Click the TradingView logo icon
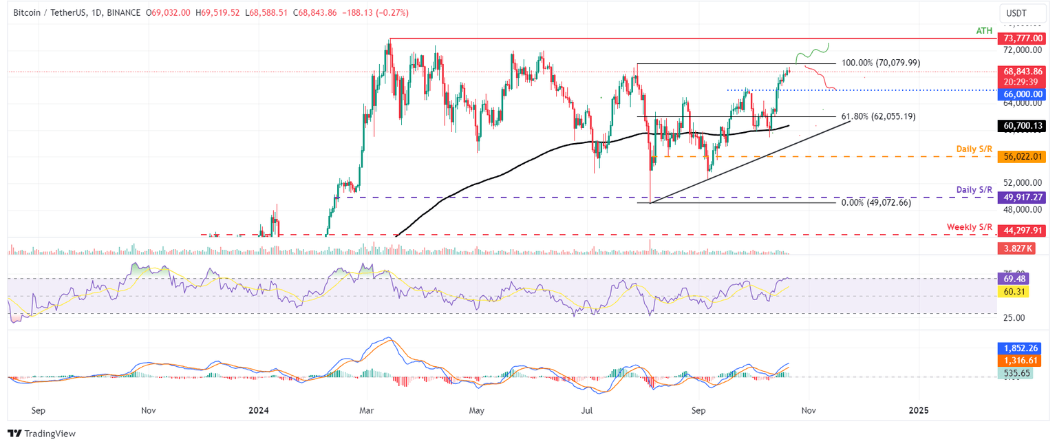 point(15,434)
